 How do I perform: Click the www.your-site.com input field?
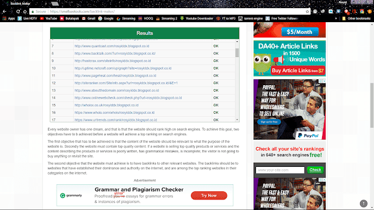point(280,170)
